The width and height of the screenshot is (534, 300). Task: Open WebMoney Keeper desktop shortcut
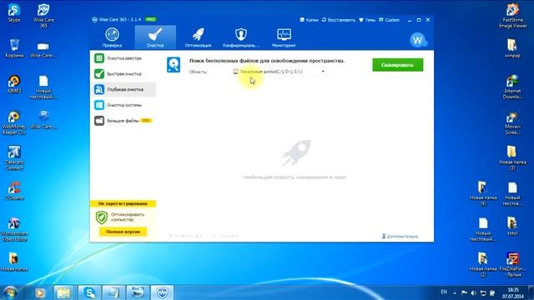tap(14, 122)
